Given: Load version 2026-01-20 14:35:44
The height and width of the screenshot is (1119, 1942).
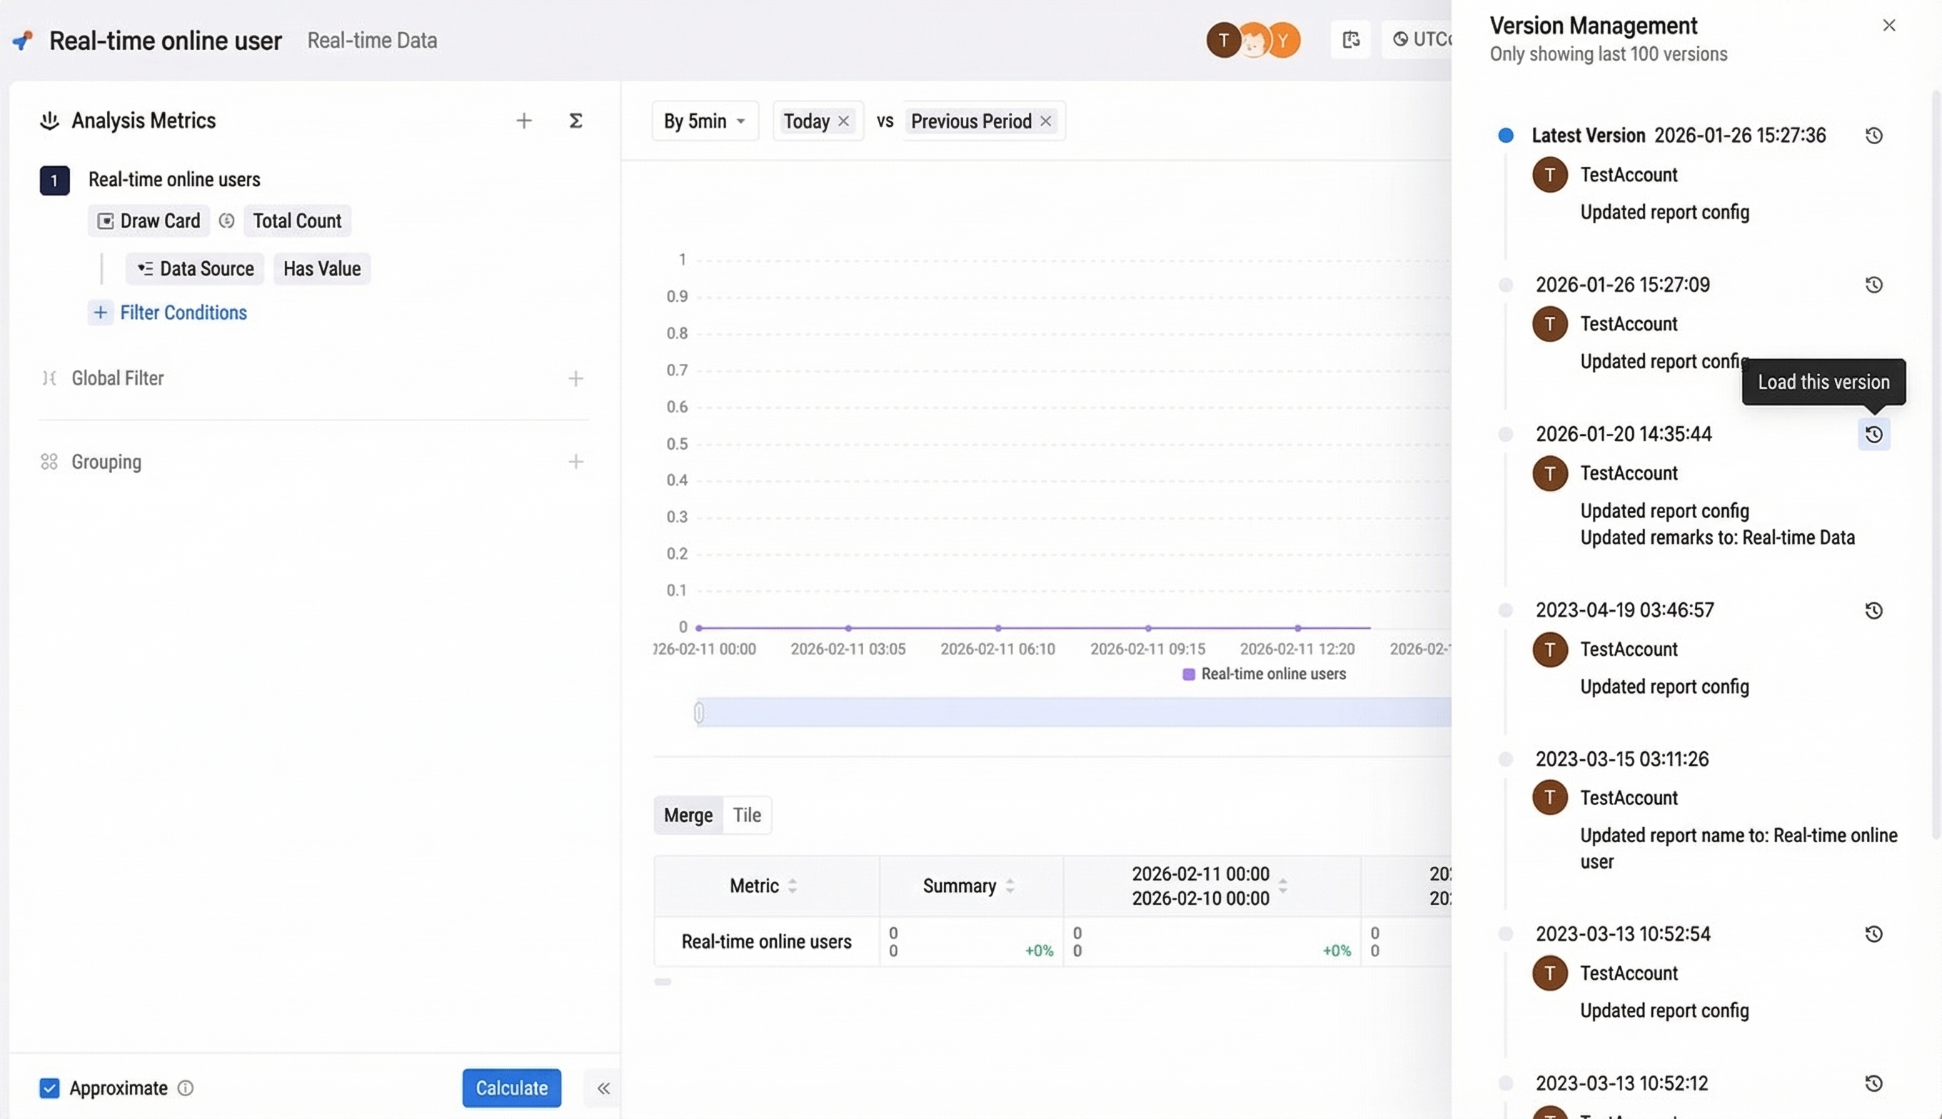Looking at the screenshot, I should [1873, 434].
